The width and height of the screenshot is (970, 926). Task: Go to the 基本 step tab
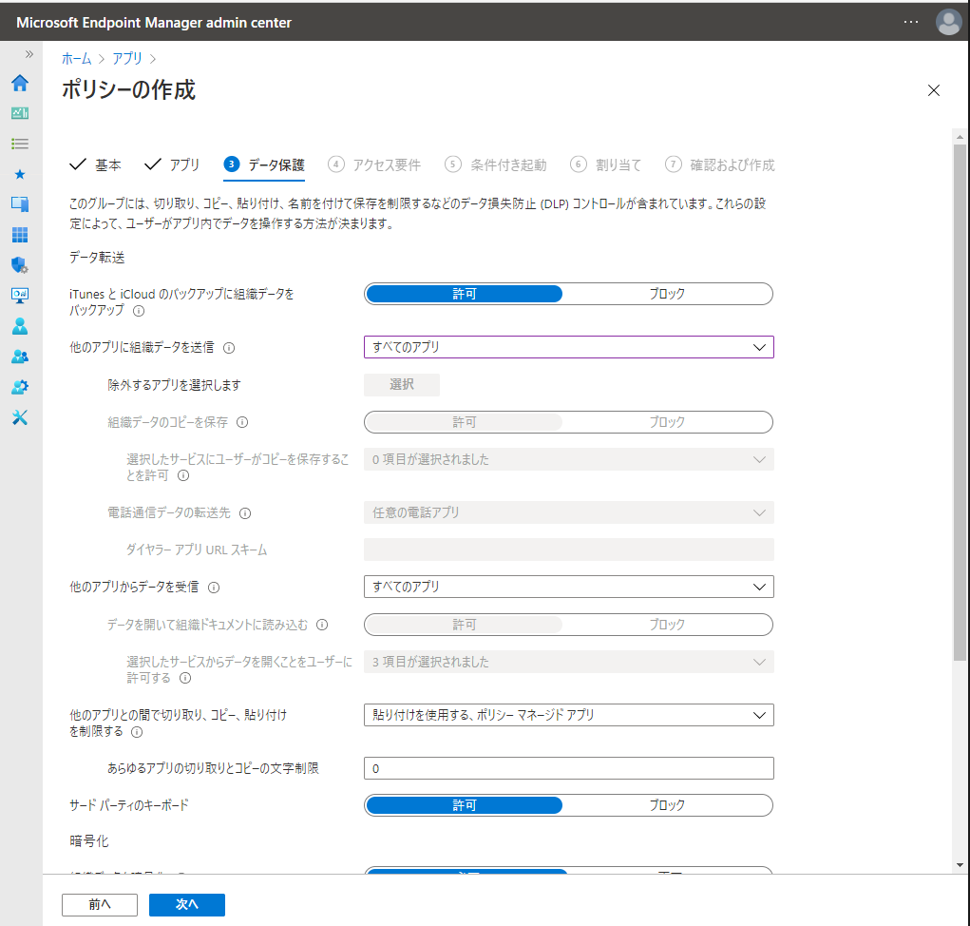point(95,164)
